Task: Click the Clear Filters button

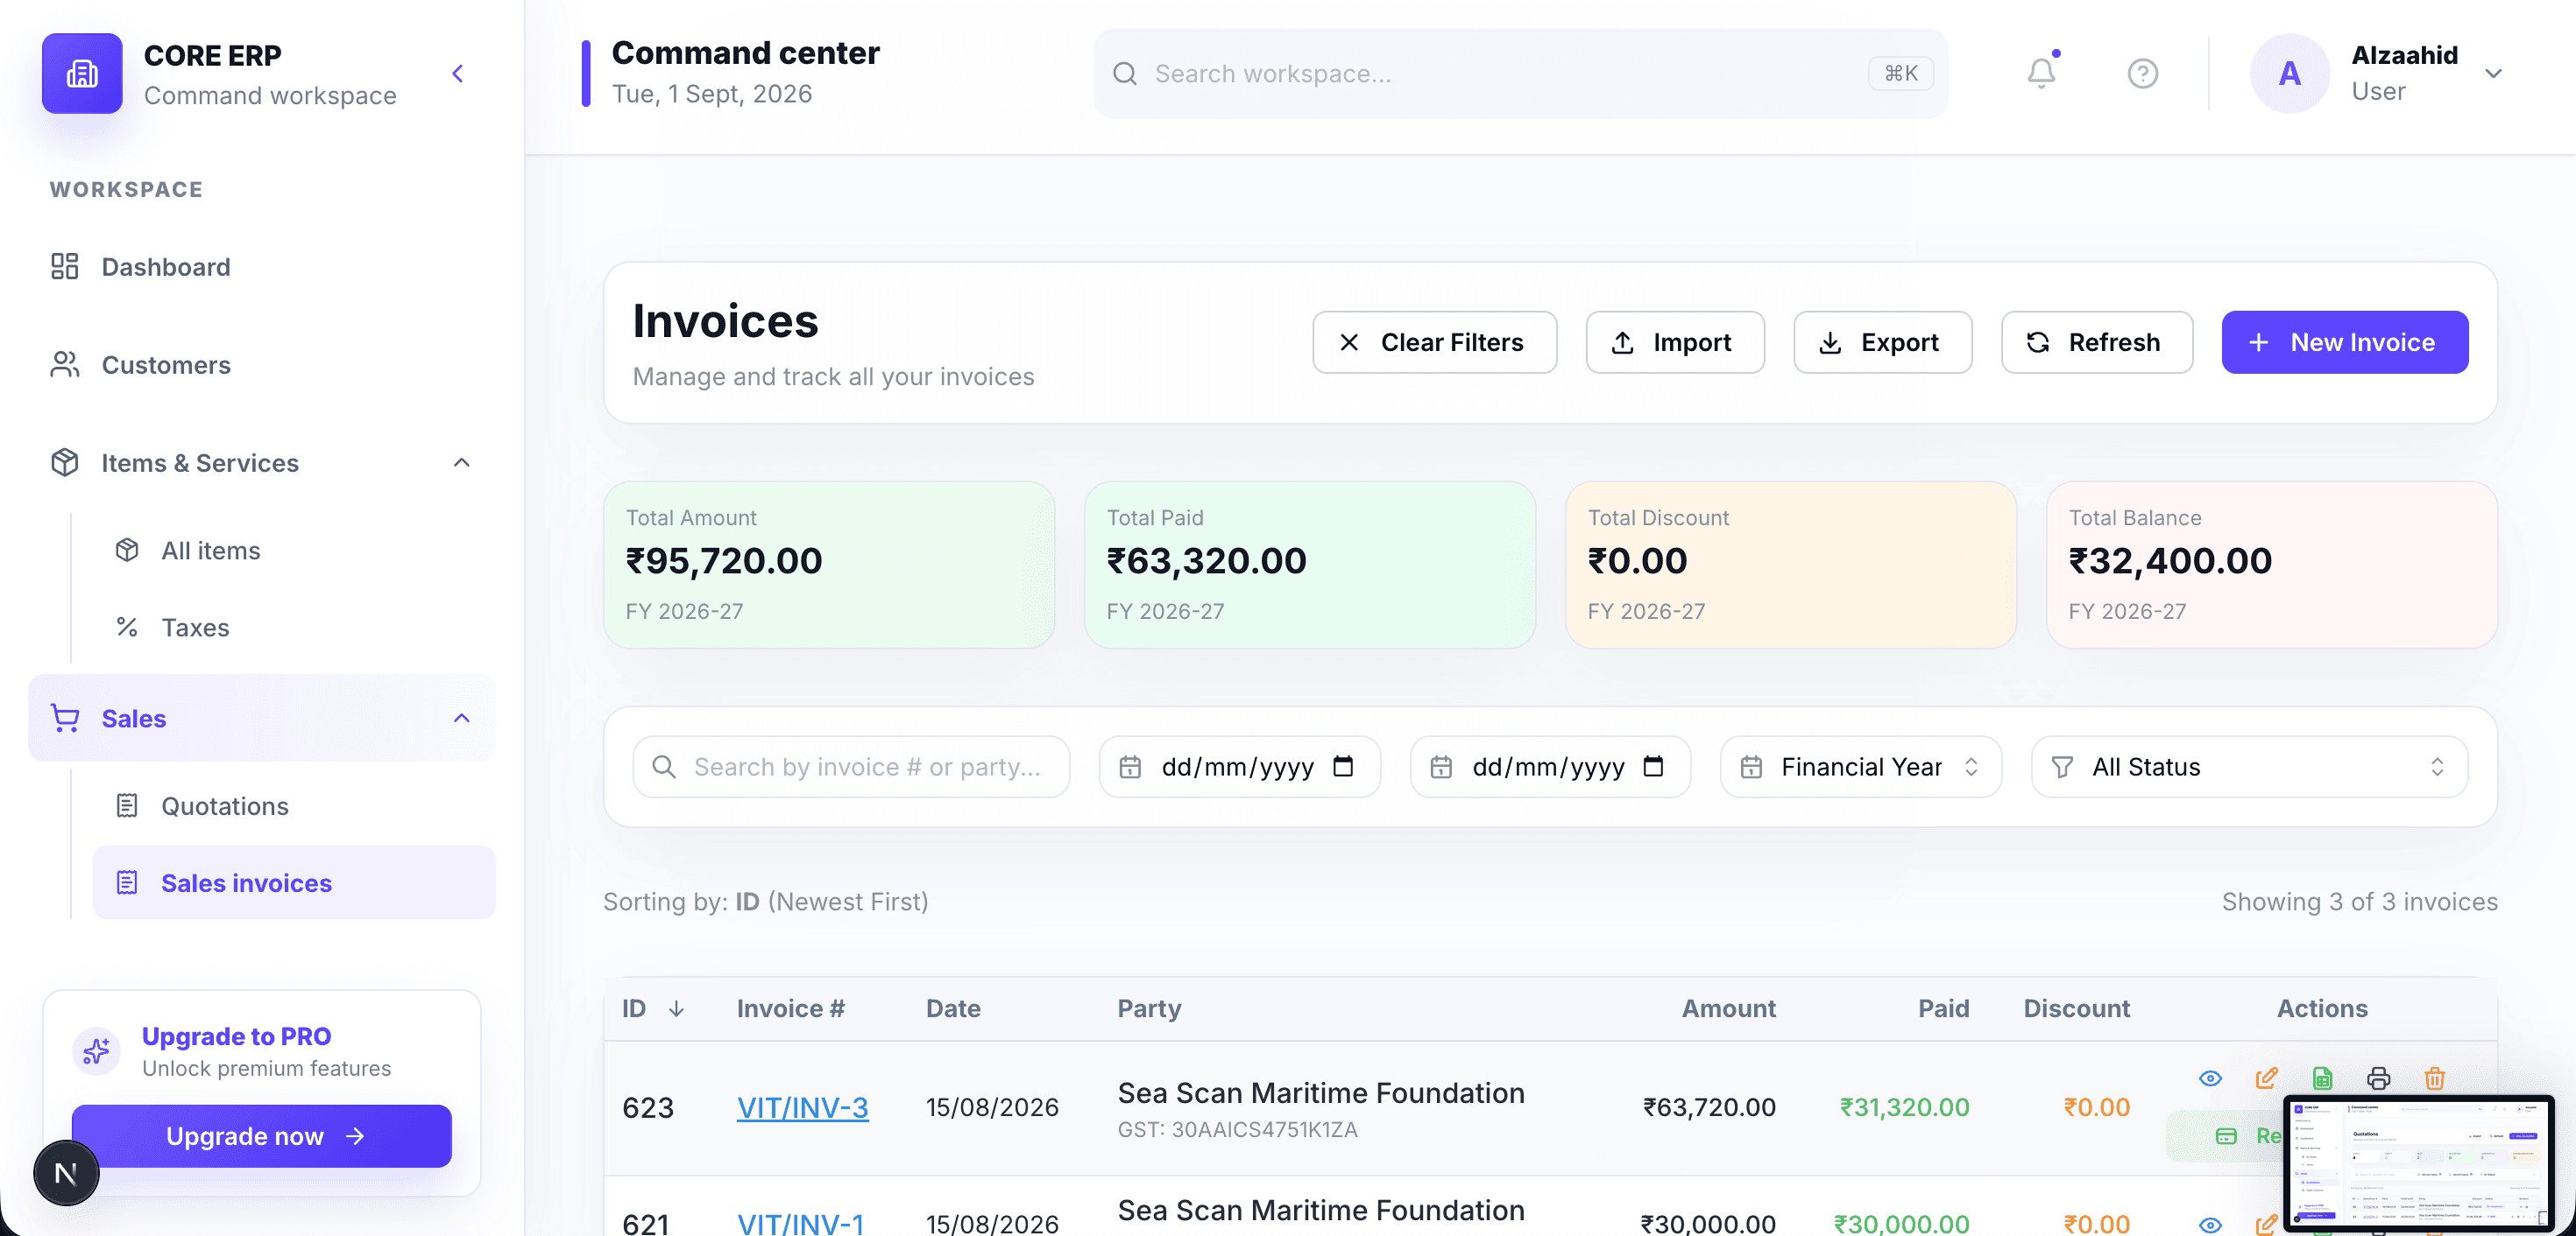Action: (1434, 343)
